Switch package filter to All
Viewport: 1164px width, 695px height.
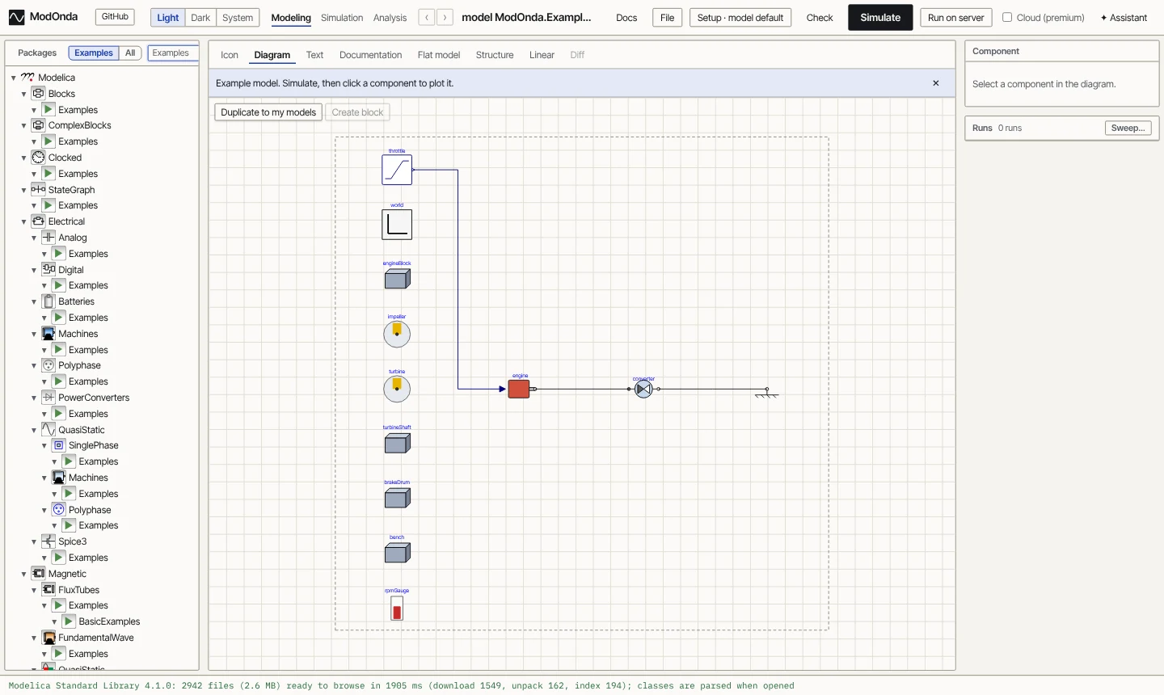pos(130,53)
